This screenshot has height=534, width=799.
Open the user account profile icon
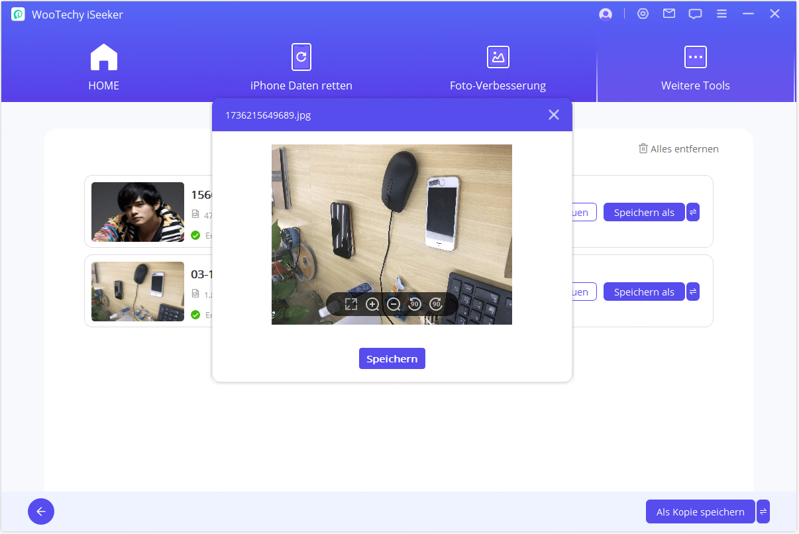[605, 14]
